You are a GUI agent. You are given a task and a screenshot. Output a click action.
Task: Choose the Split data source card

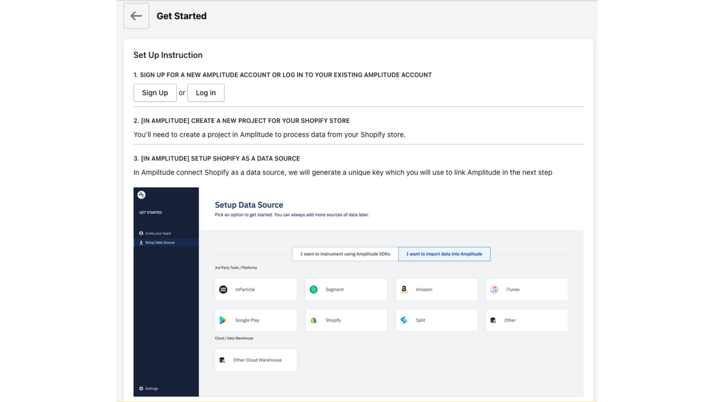click(437, 320)
